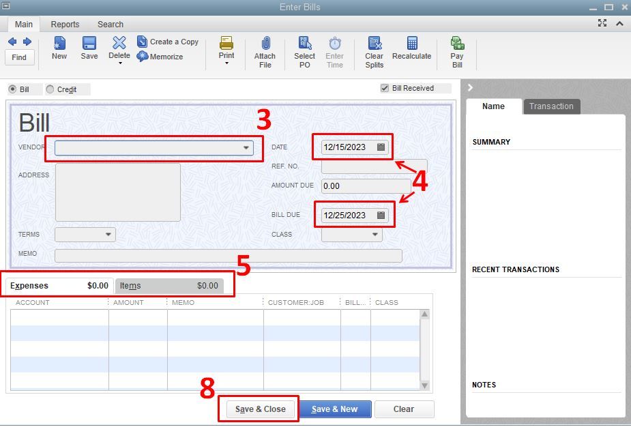Switch to the Reports tab

65,24
